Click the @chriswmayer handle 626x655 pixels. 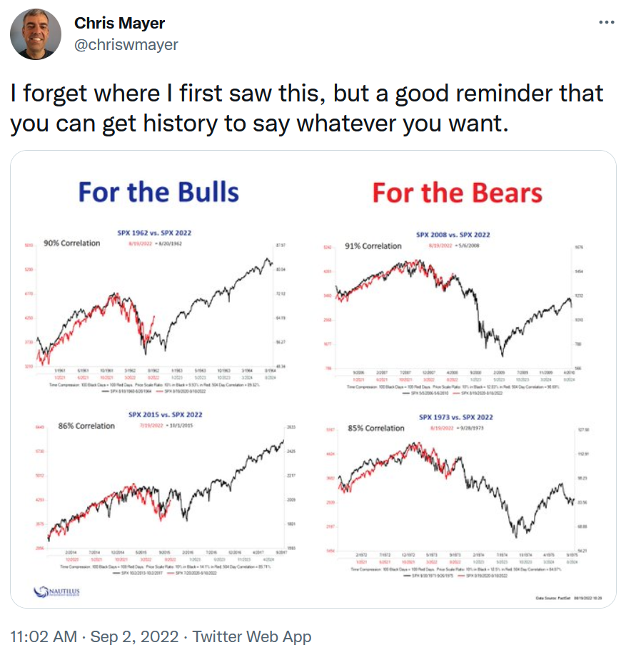tap(126, 44)
